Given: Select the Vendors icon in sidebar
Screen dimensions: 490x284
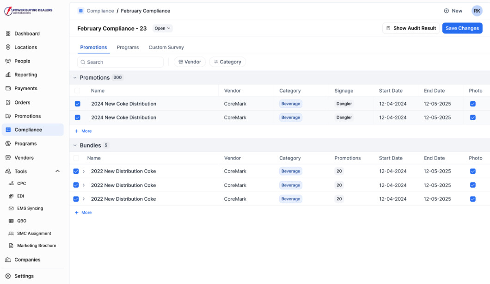Looking at the screenshot, I should [8, 158].
